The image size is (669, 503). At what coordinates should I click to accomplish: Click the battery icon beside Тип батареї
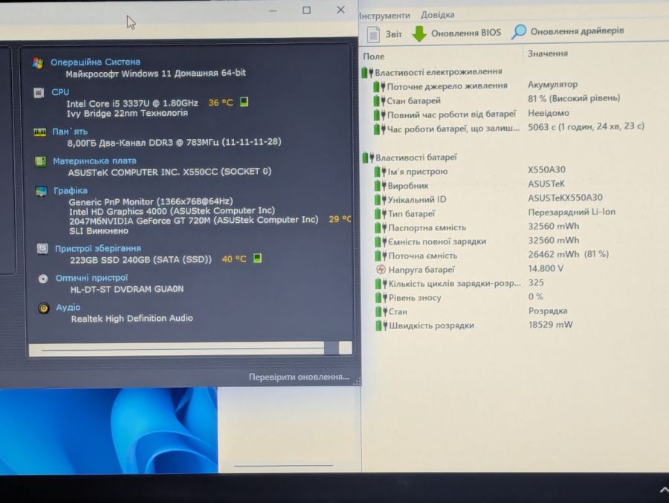pos(380,214)
